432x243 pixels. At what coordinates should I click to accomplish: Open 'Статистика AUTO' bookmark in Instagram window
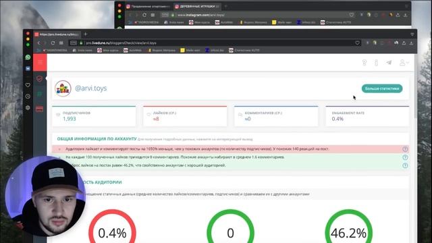tap(336, 22)
